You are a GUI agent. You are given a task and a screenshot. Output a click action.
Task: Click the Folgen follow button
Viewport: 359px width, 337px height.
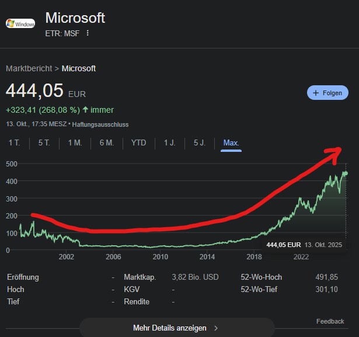(x=327, y=93)
